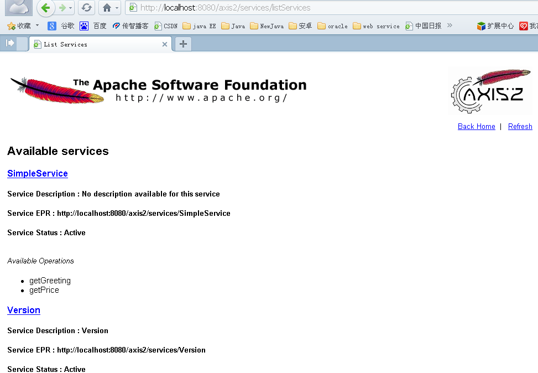Open the 传智播客 bookmark

(117, 25)
